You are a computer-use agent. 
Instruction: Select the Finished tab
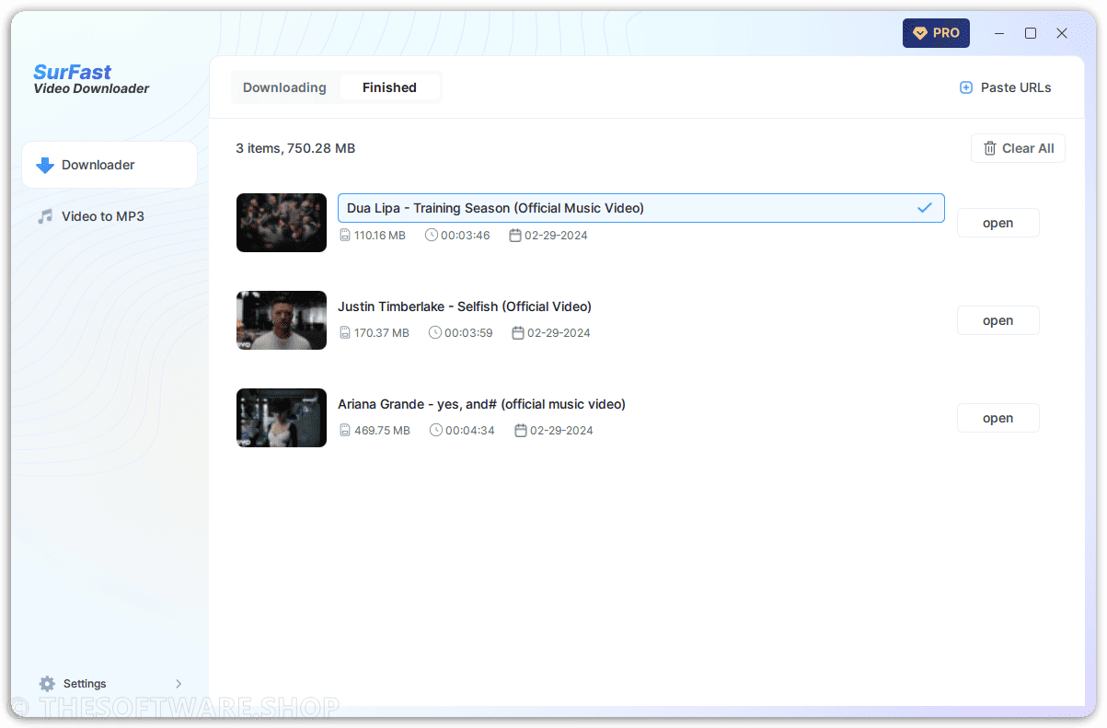pyautogui.click(x=389, y=87)
